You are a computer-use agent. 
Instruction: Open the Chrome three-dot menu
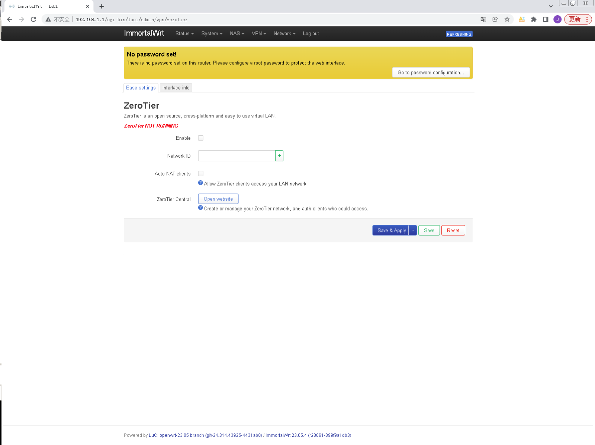point(587,19)
